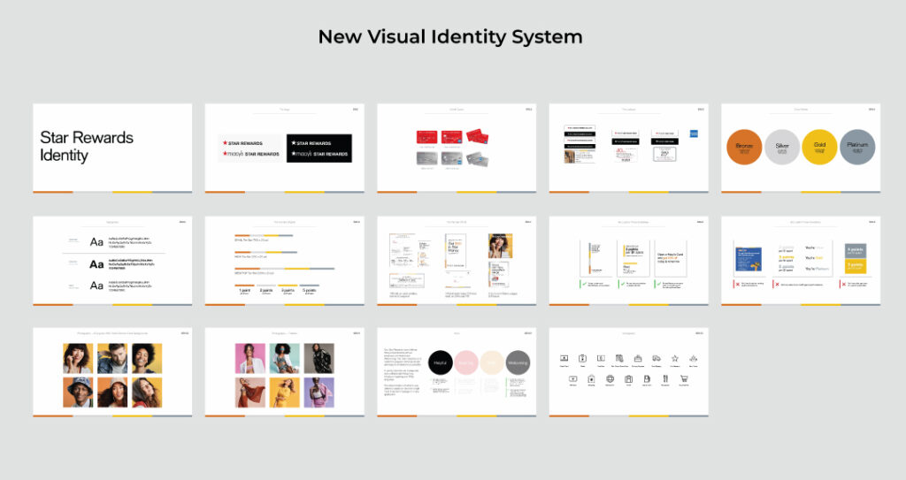The image size is (906, 480).
Task: Click the fashion photo with purple background
Action: click(319, 392)
